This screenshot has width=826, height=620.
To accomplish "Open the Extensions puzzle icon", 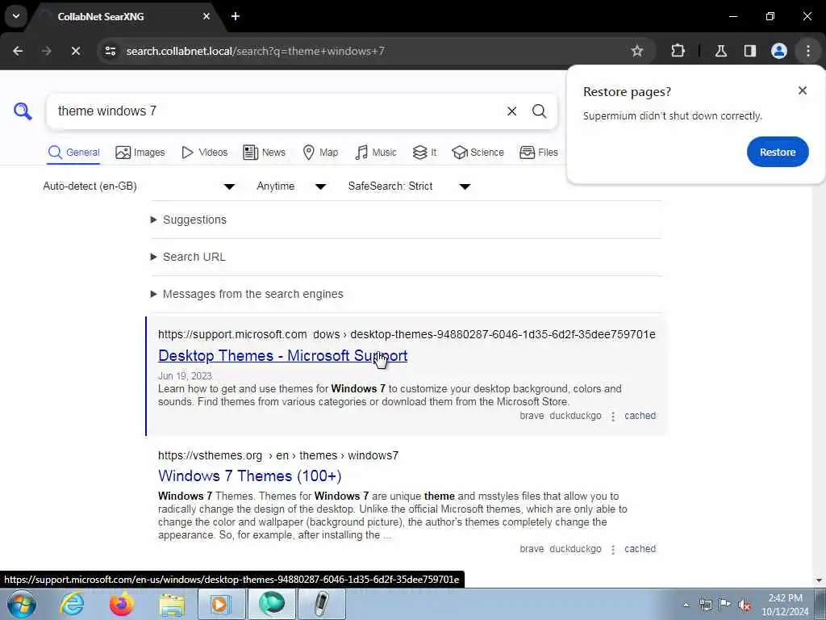I will point(678,51).
